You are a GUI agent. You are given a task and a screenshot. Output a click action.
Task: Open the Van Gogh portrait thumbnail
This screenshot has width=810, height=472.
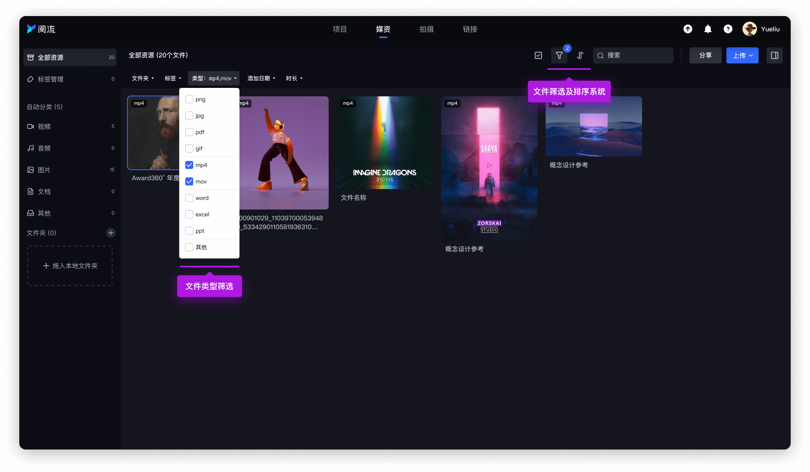click(x=153, y=133)
